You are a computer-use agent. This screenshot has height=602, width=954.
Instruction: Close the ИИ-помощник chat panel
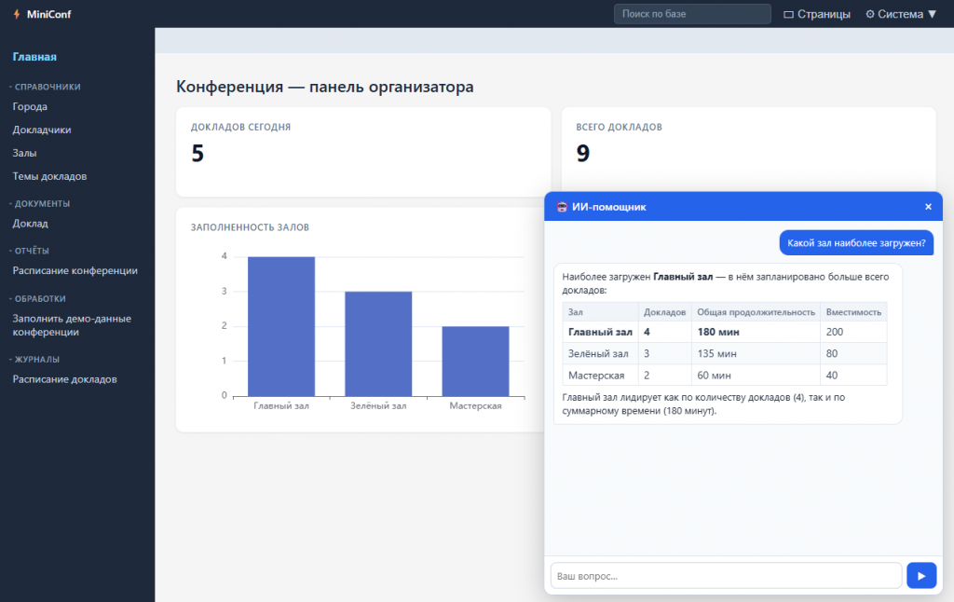coord(928,207)
